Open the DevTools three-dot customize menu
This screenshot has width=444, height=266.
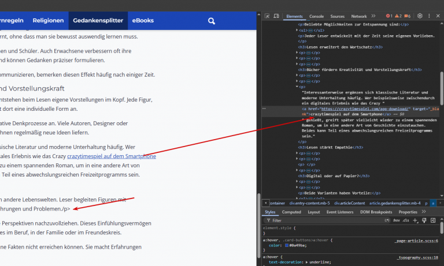pos(429,16)
